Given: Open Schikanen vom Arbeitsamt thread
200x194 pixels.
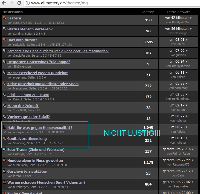Looking at the screenshot, I should [x=28, y=95].
